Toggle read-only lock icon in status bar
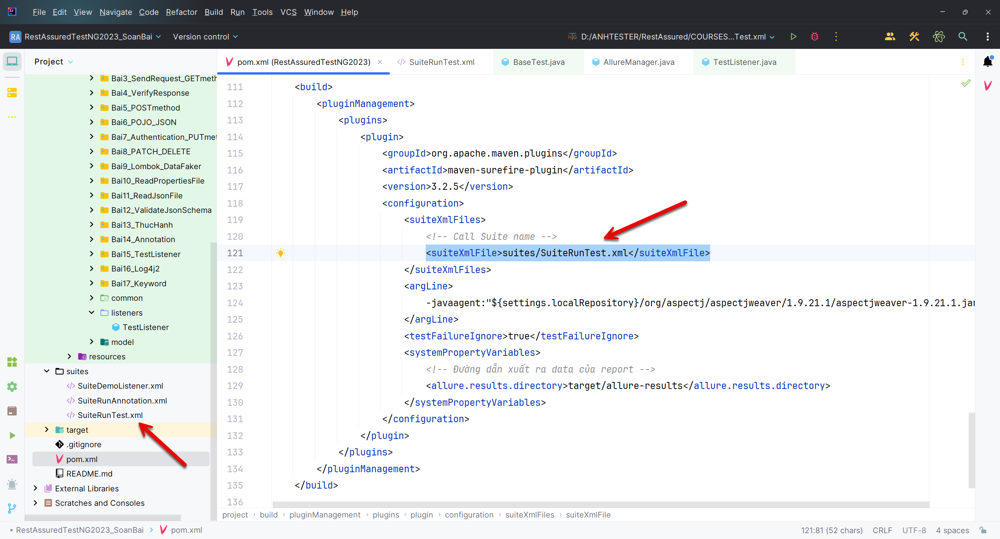Screen dimensions: 1000x539 click(x=983, y=530)
